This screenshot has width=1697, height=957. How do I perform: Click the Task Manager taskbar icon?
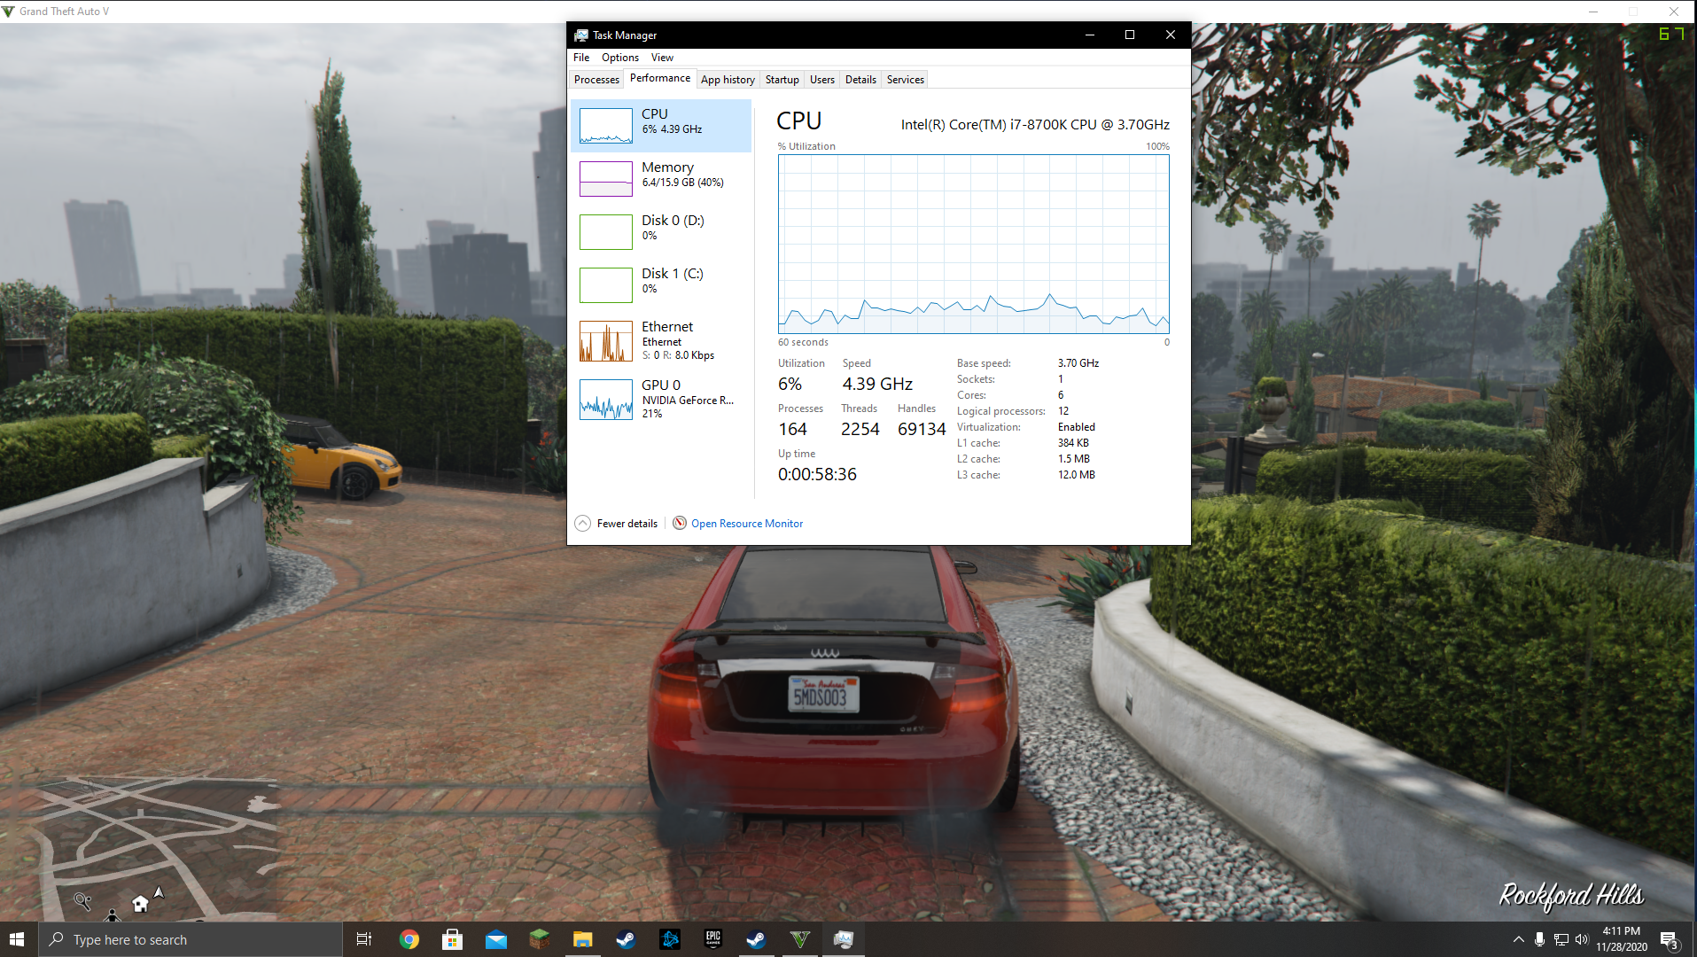(x=843, y=939)
